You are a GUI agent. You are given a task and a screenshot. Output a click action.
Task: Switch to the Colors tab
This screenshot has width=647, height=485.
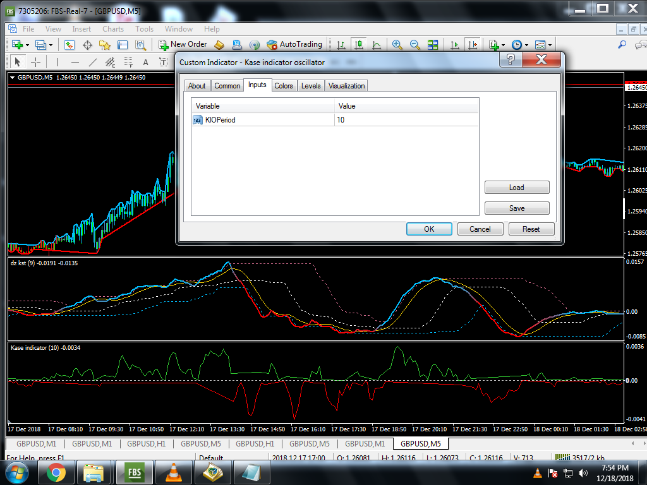pyautogui.click(x=284, y=86)
